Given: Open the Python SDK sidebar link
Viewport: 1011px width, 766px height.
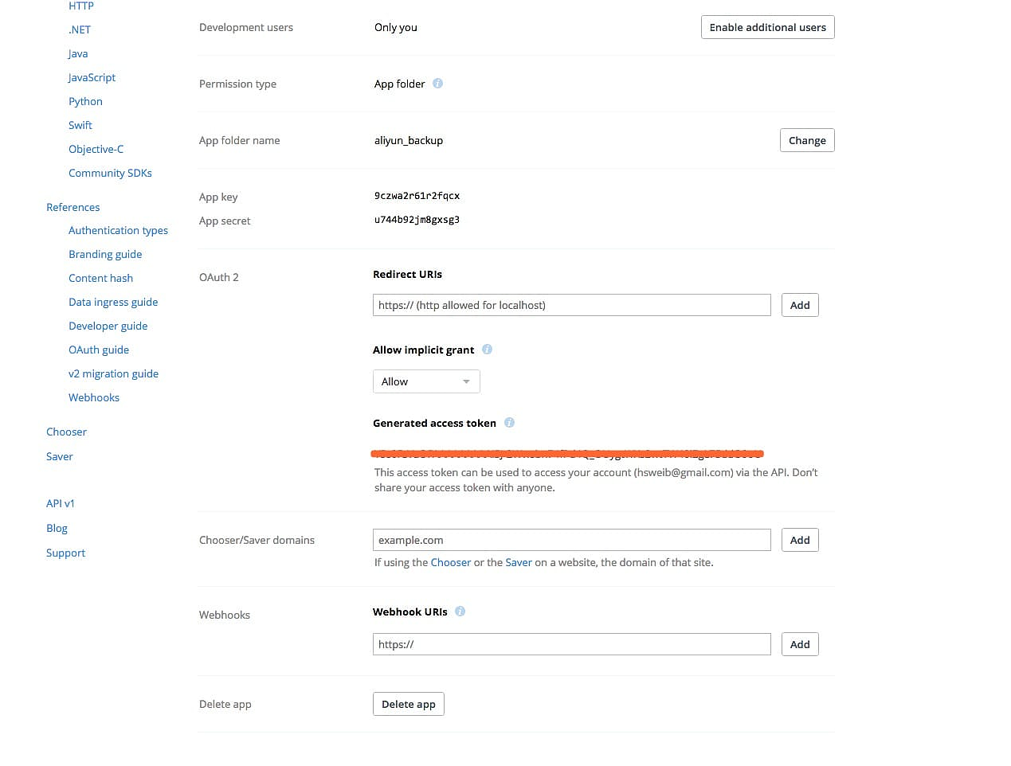Looking at the screenshot, I should [85, 101].
